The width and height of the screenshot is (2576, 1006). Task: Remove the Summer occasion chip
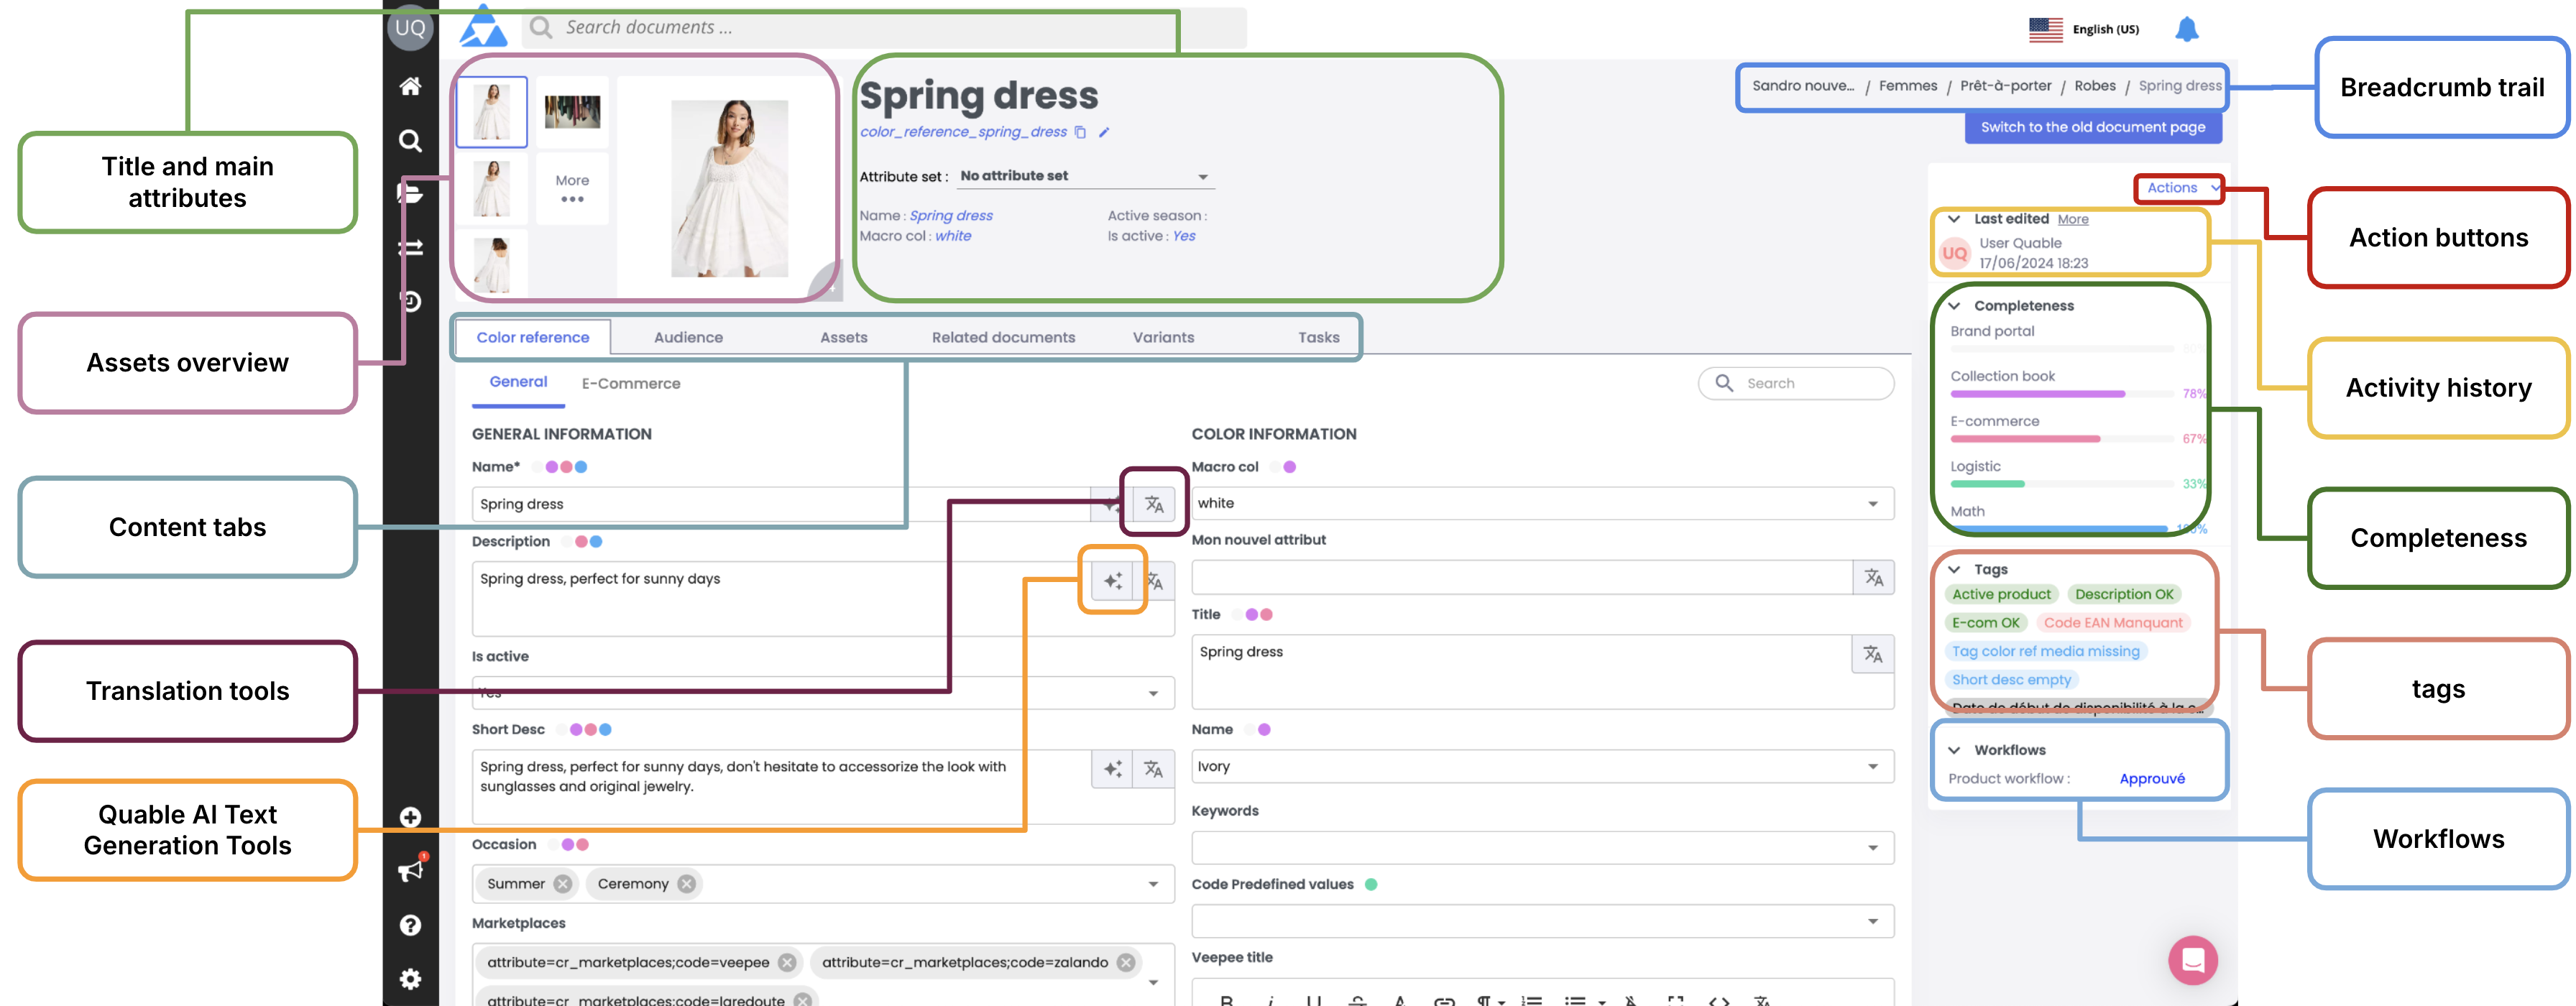click(563, 884)
